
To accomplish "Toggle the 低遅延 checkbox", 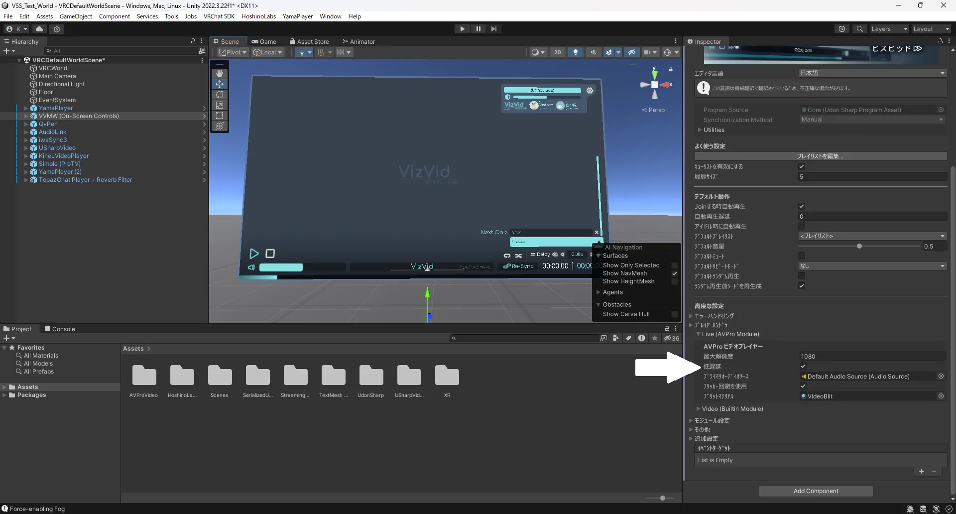I will (x=803, y=366).
